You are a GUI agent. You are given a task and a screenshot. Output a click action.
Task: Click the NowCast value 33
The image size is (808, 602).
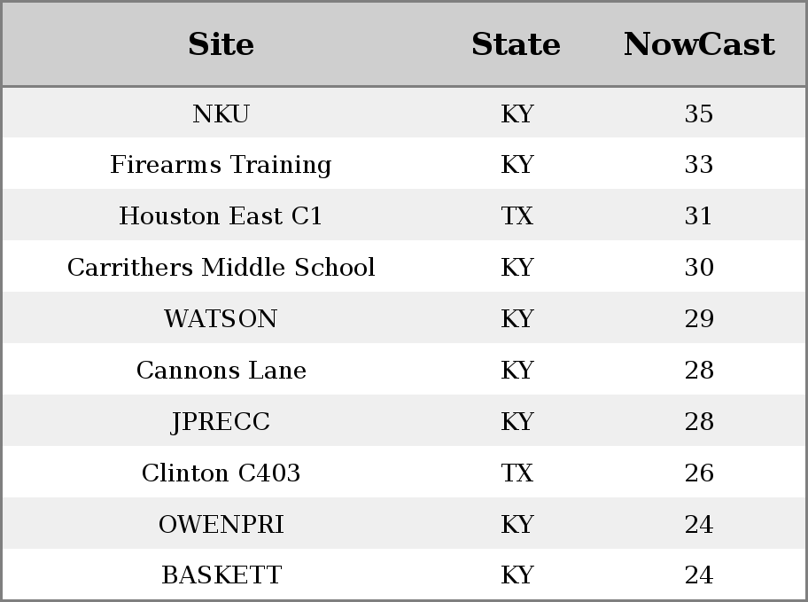point(699,165)
